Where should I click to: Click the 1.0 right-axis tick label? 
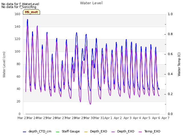point(170,14)
